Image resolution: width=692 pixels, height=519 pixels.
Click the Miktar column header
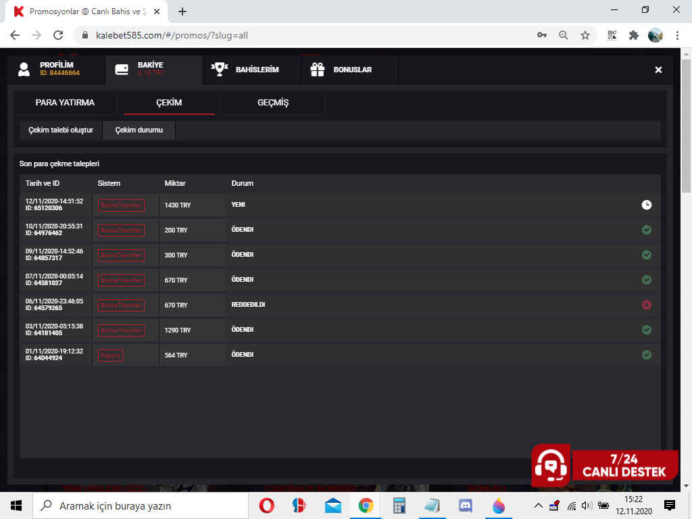pyautogui.click(x=175, y=183)
